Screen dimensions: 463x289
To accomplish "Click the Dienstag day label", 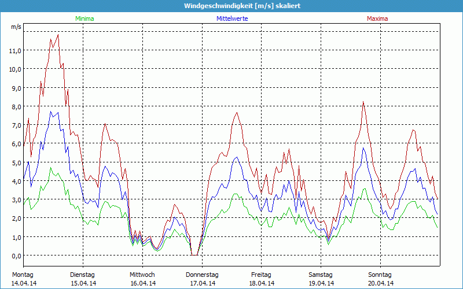I will [83, 275].
